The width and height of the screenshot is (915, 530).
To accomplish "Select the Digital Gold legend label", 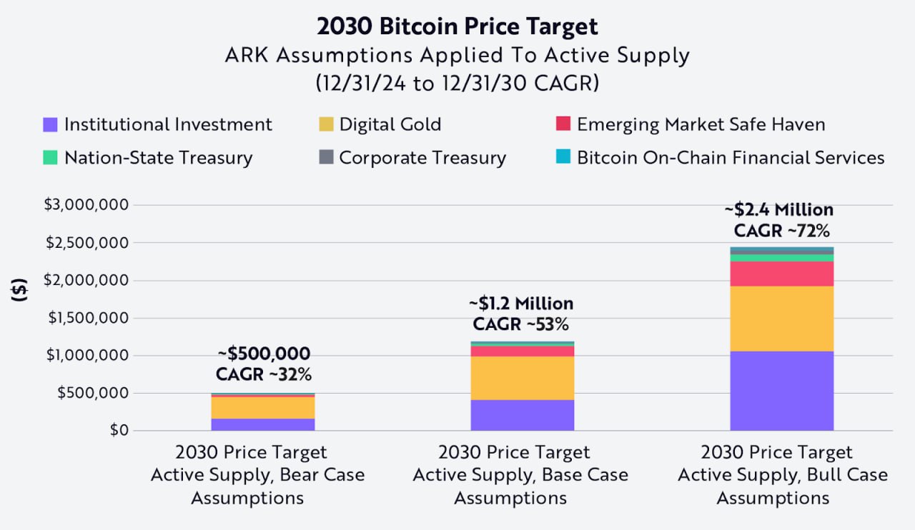I will (390, 125).
